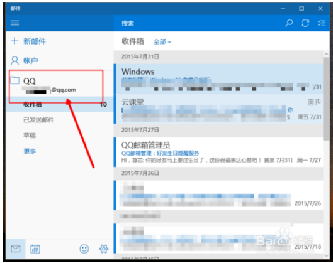This screenshot has width=333, height=263.
Task: Open feedback smiley icon
Action: (x=84, y=249)
